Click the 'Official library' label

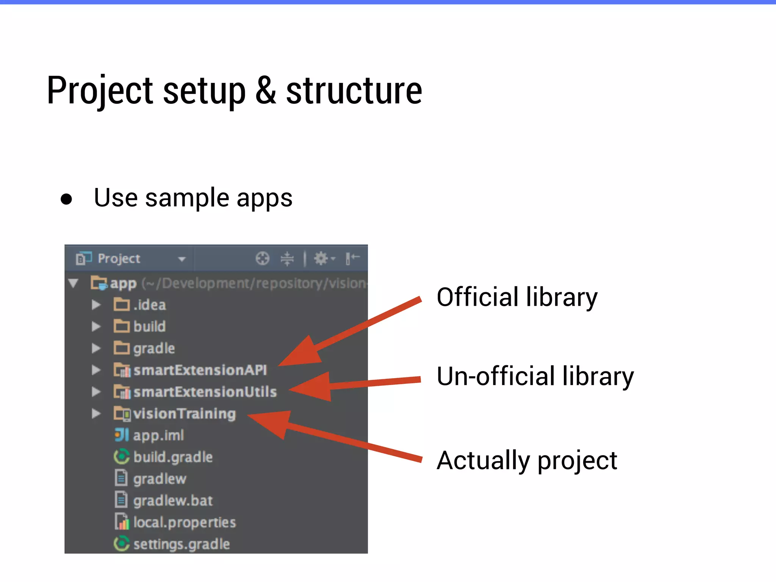click(517, 297)
